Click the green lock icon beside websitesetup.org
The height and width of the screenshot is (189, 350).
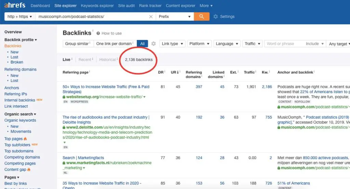tap(64, 97)
